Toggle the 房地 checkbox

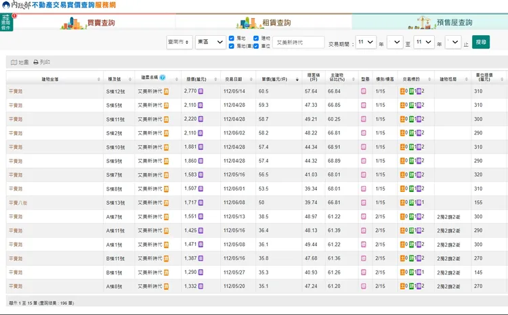coord(232,38)
